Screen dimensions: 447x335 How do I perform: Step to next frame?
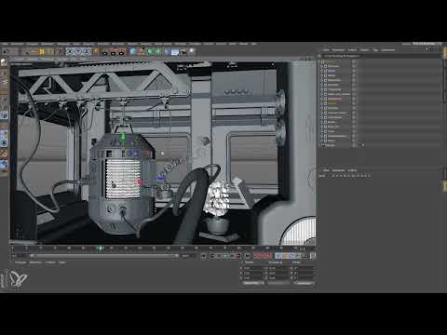coord(232,256)
